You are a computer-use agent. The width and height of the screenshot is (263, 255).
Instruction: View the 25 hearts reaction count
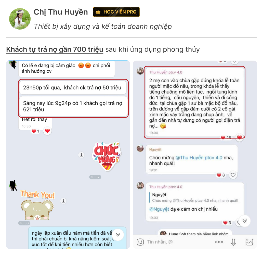pos(226,138)
